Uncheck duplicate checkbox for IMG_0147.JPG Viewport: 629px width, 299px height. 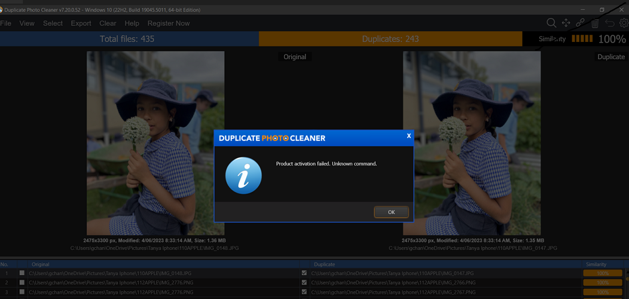click(304, 273)
